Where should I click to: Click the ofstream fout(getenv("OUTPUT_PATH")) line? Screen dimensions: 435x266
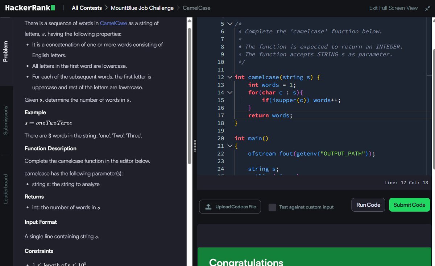(311, 154)
